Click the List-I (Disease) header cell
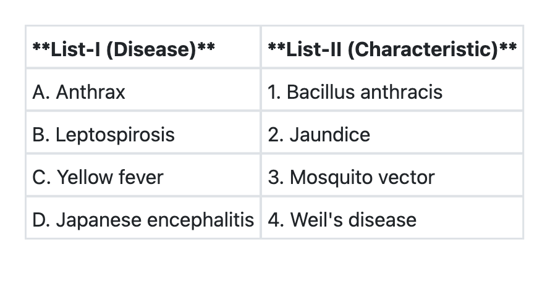550x284 pixels. 124,49
